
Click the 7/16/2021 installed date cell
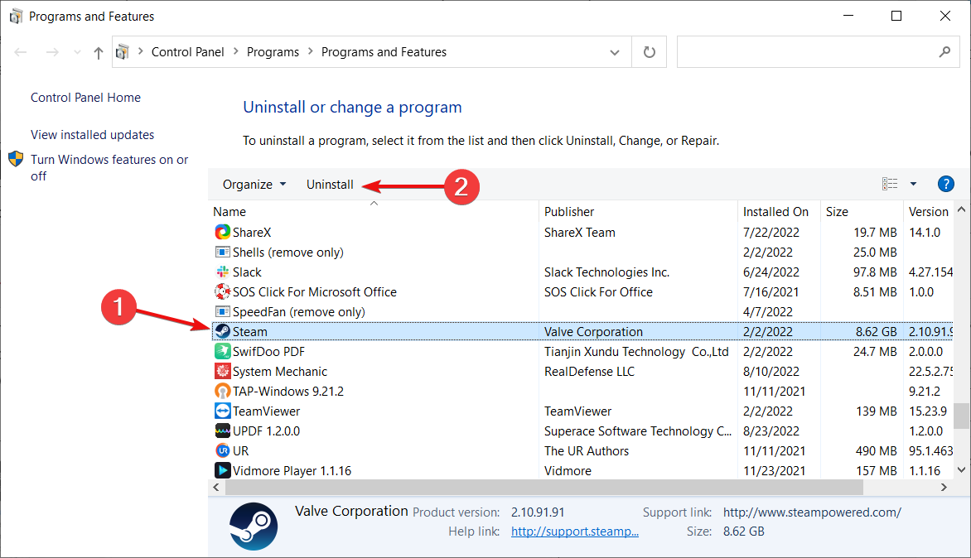(x=771, y=292)
